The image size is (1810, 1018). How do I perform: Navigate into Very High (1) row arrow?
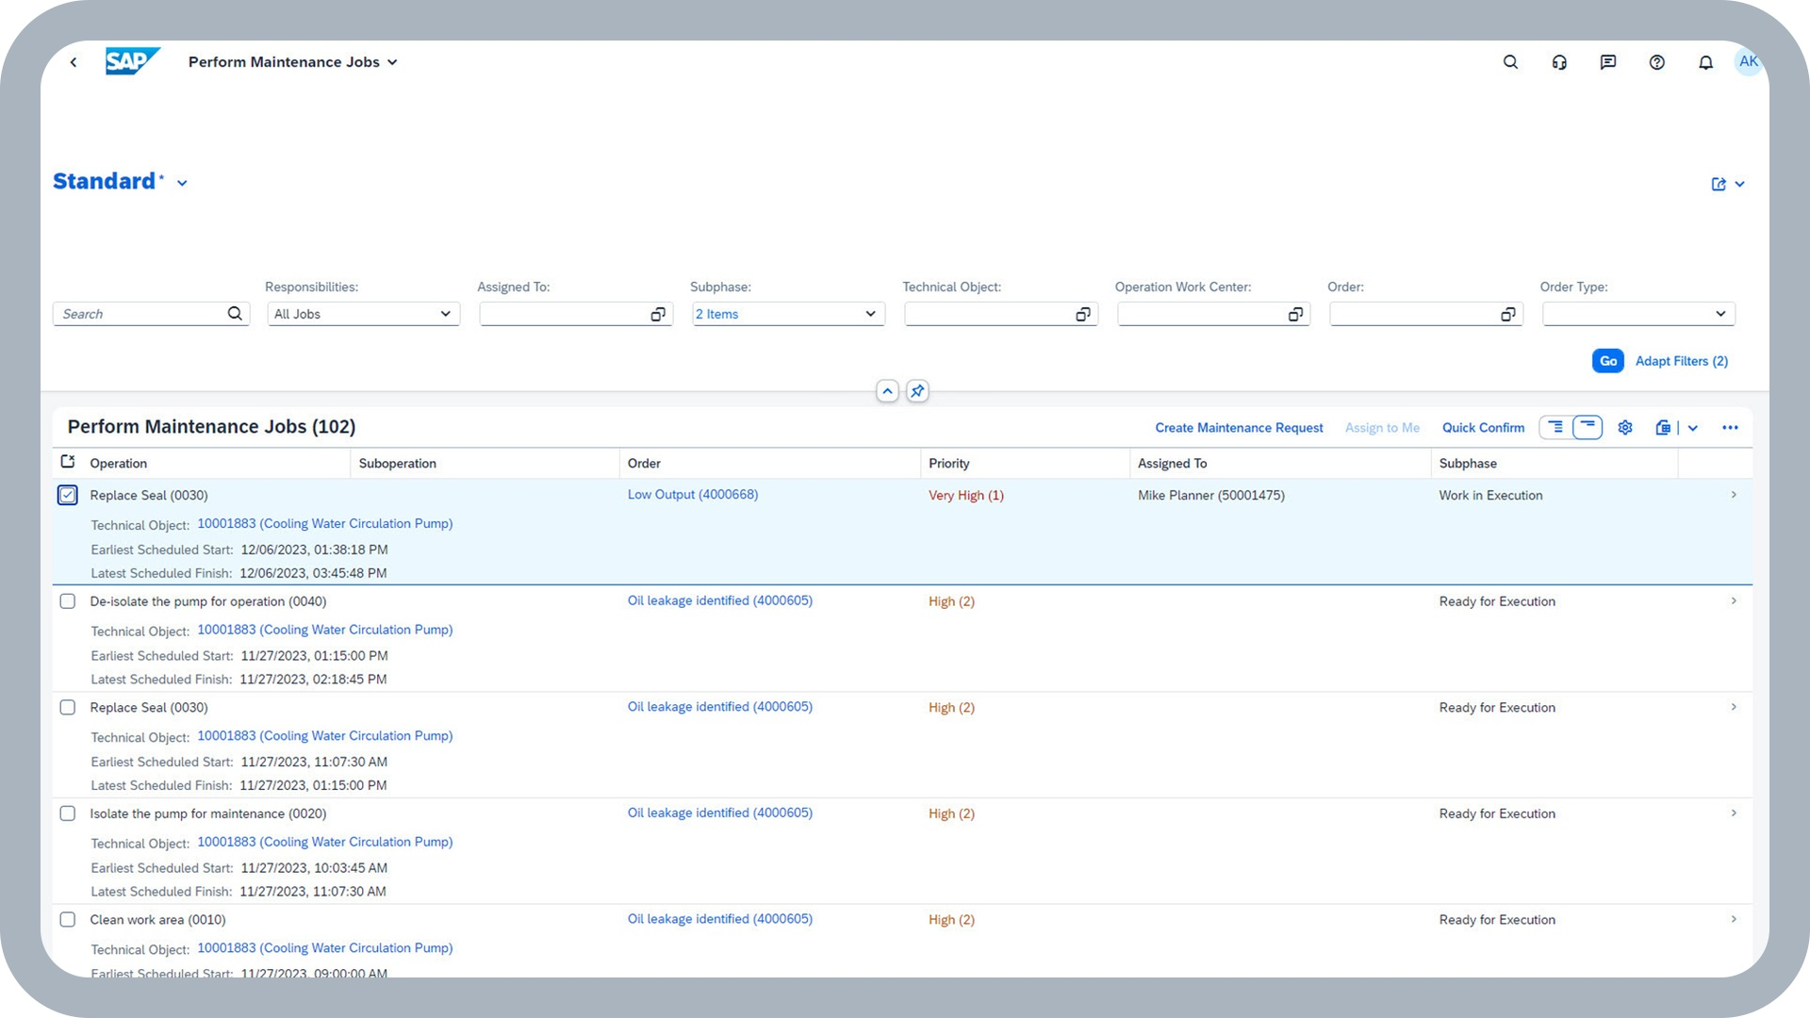(1734, 495)
